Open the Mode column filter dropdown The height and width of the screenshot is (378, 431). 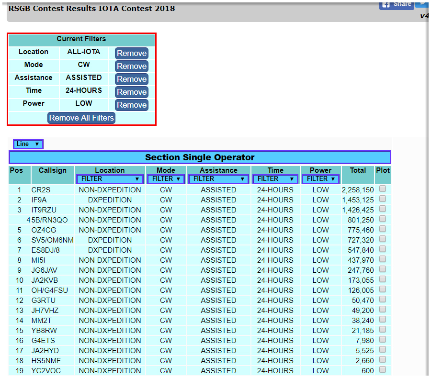166,179
